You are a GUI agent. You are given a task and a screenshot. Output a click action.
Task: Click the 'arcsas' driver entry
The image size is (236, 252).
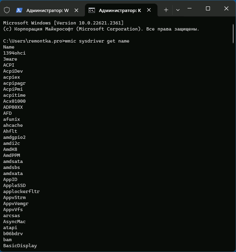12,215
